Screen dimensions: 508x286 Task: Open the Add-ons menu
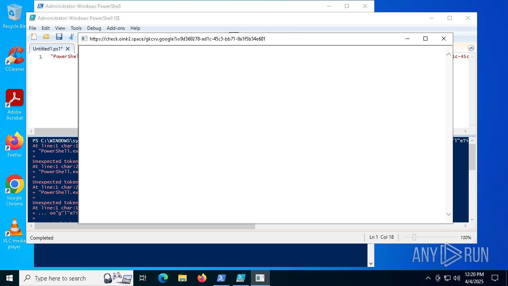[116, 28]
